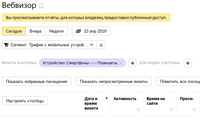The image size is (200, 120).
Task: Switch period to Неделя
Action: tap(56, 31)
